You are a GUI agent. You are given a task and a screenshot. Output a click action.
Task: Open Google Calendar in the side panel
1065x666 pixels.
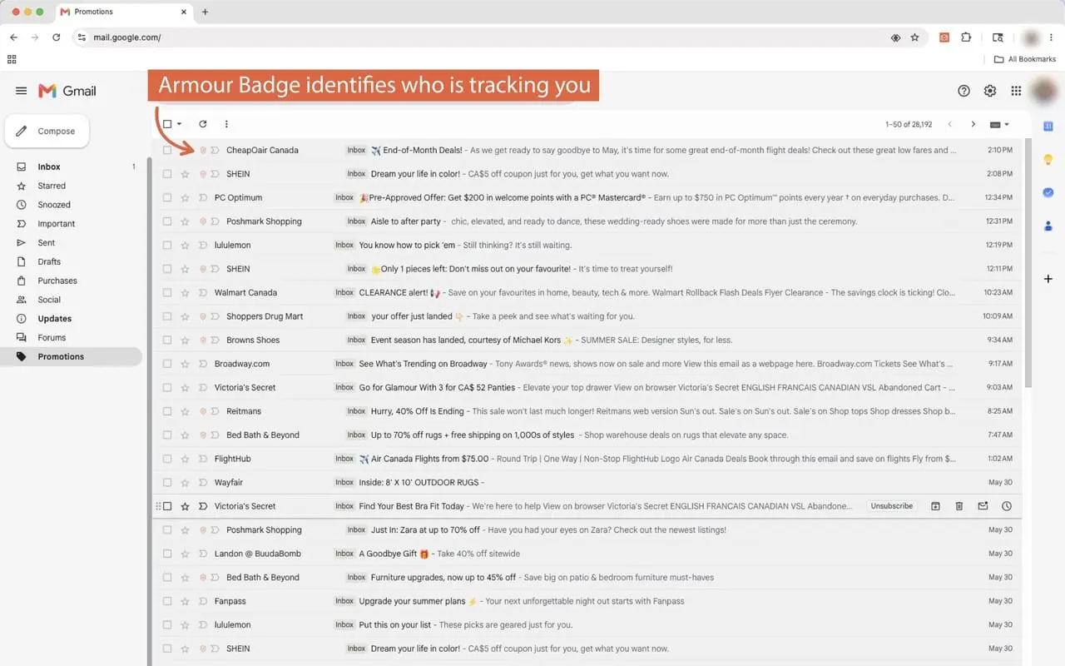pos(1048,126)
